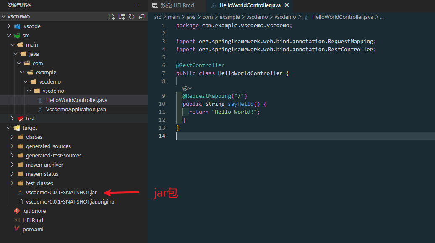Click the Maven icon beside pom.xml

tap(17, 229)
